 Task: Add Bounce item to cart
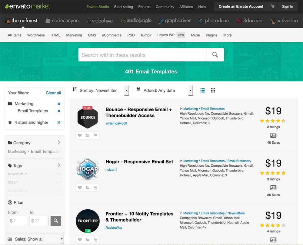tap(95, 136)
